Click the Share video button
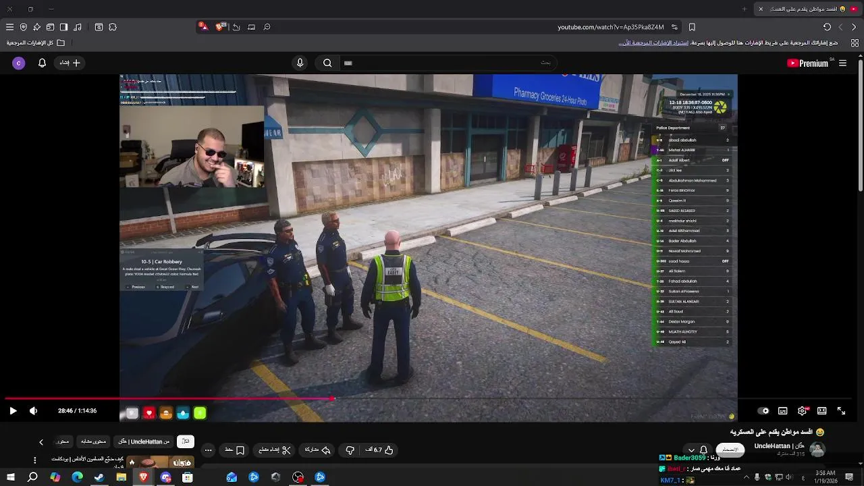The image size is (864, 486). coord(317,450)
